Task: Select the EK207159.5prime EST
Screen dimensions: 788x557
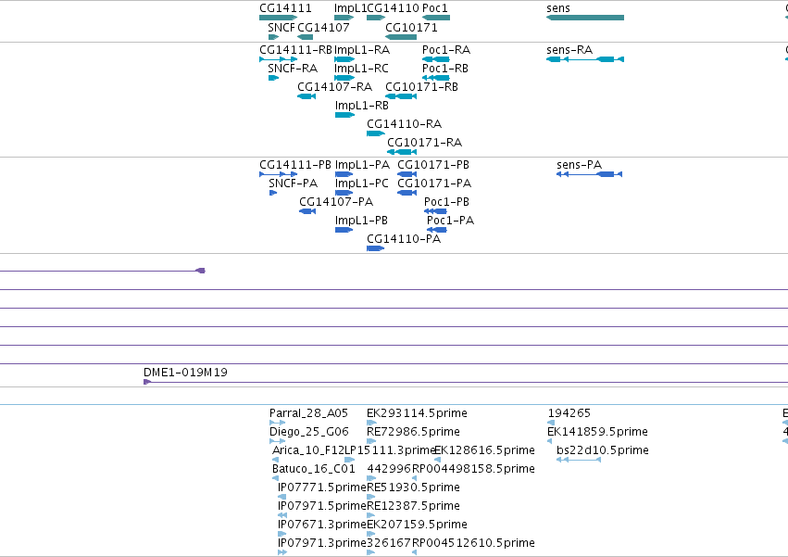Action: (371, 534)
